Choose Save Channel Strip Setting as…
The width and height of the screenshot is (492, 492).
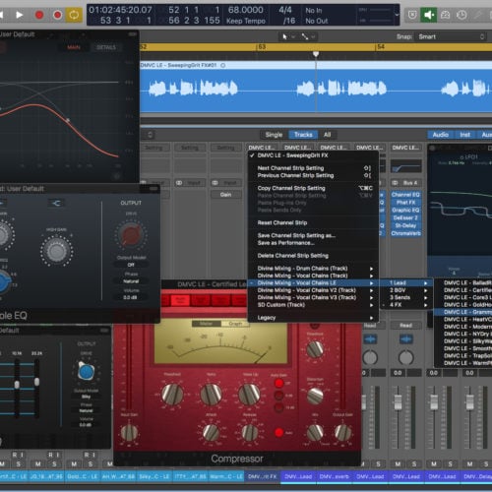click(313, 235)
